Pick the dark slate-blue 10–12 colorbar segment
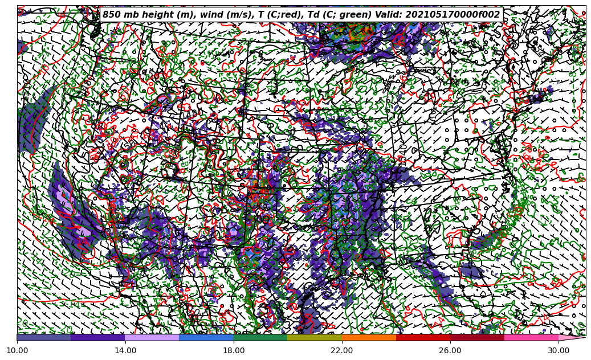This screenshot has height=360, width=591. [44, 337]
